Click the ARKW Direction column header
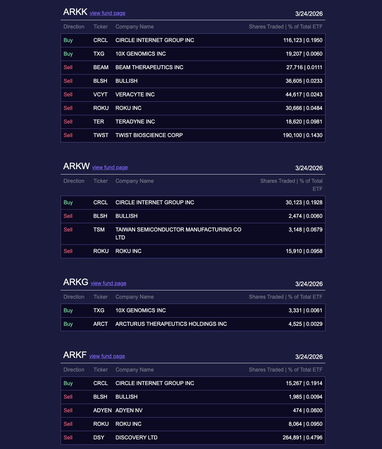This screenshot has height=449, width=382. [x=74, y=181]
